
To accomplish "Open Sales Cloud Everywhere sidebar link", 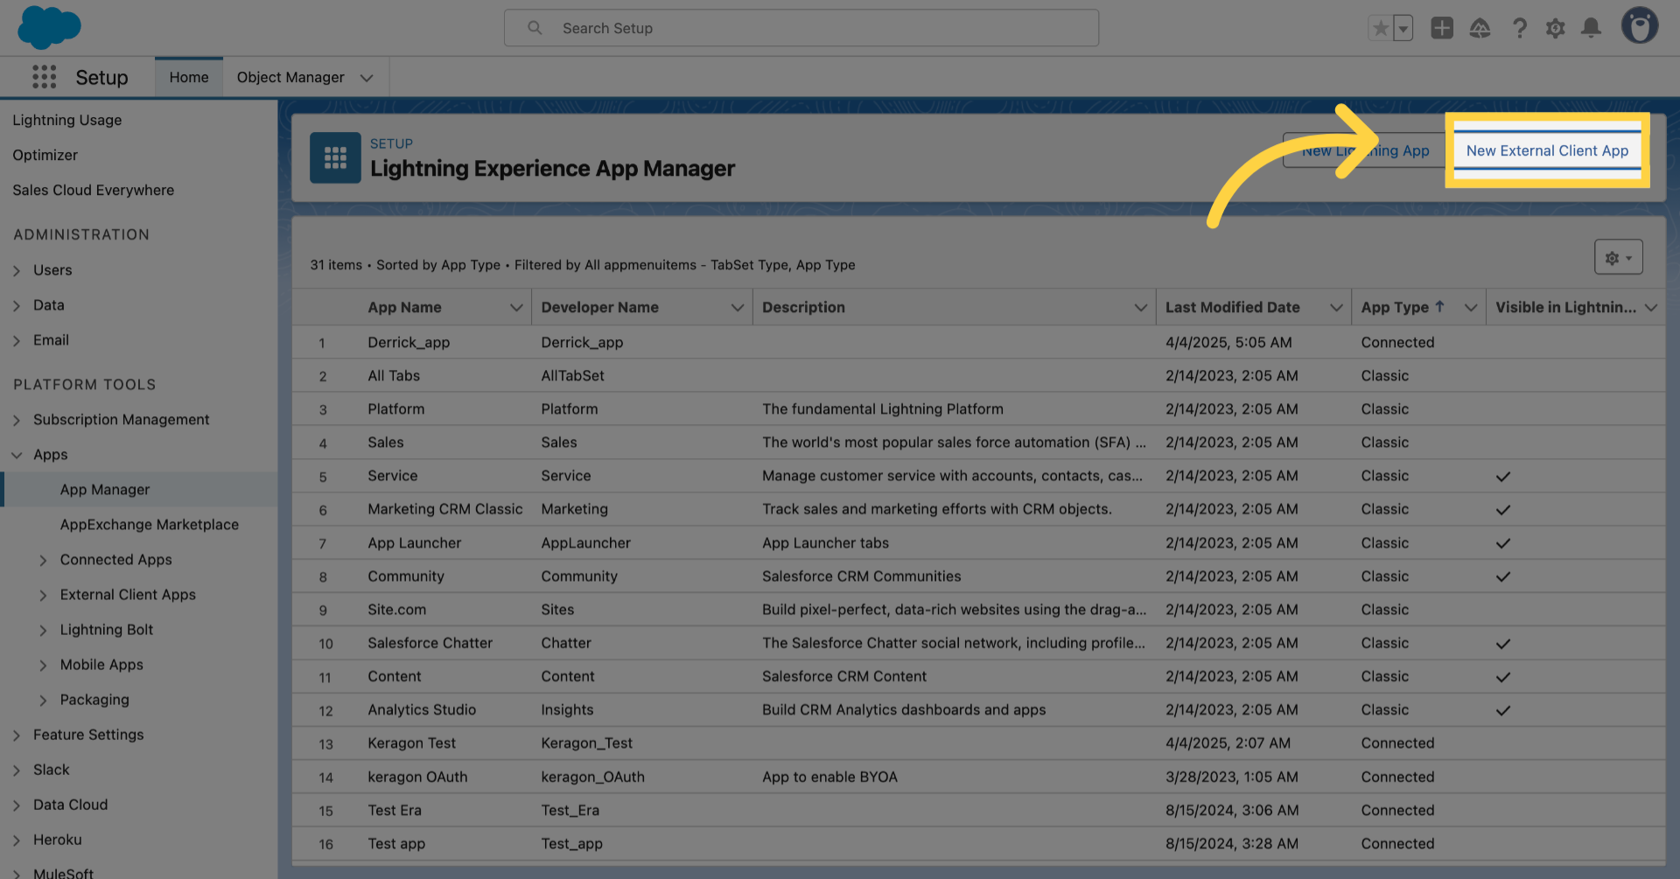I will (93, 190).
